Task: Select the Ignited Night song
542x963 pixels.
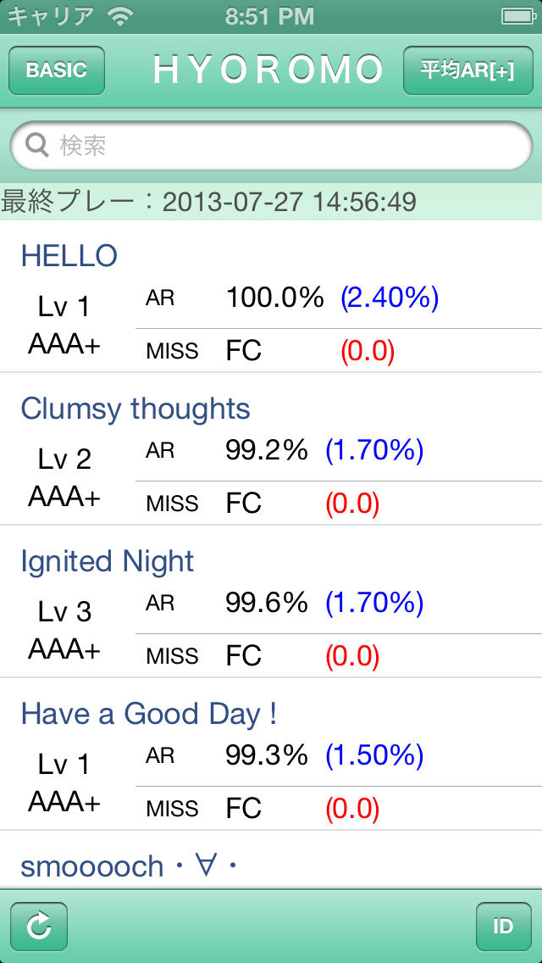Action: coord(108,561)
